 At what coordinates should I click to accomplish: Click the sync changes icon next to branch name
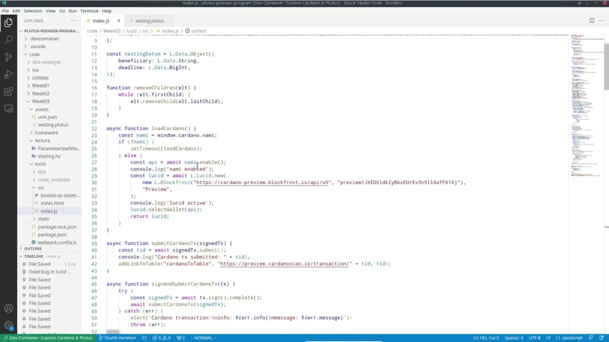(144, 338)
